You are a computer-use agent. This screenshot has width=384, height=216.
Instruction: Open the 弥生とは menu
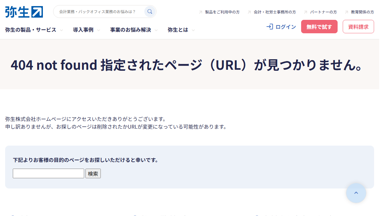pos(178,30)
